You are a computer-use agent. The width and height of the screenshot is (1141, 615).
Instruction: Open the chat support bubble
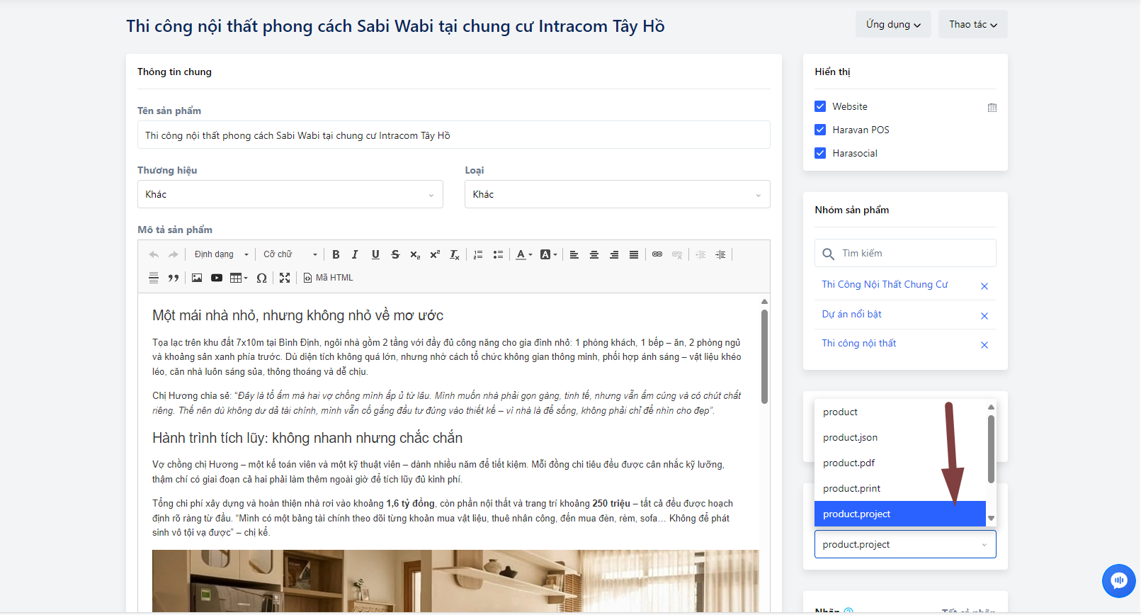(1118, 580)
